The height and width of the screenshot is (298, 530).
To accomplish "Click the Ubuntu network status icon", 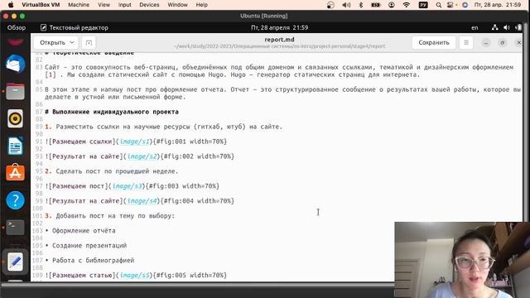I will click(x=495, y=27).
